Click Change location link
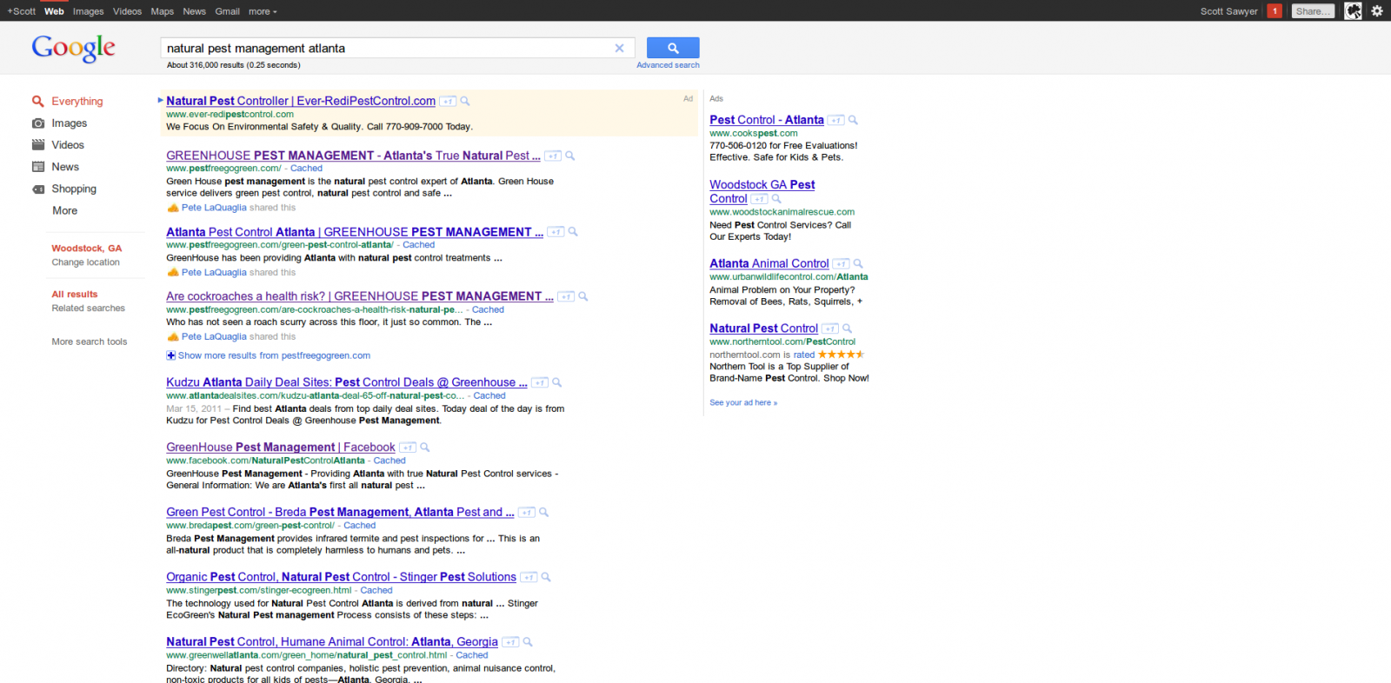Screen dimensions: 1391x683 pos(85,262)
